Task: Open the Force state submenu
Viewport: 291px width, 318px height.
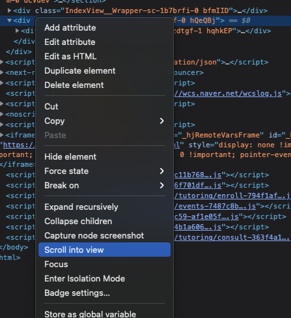Action: (104, 171)
